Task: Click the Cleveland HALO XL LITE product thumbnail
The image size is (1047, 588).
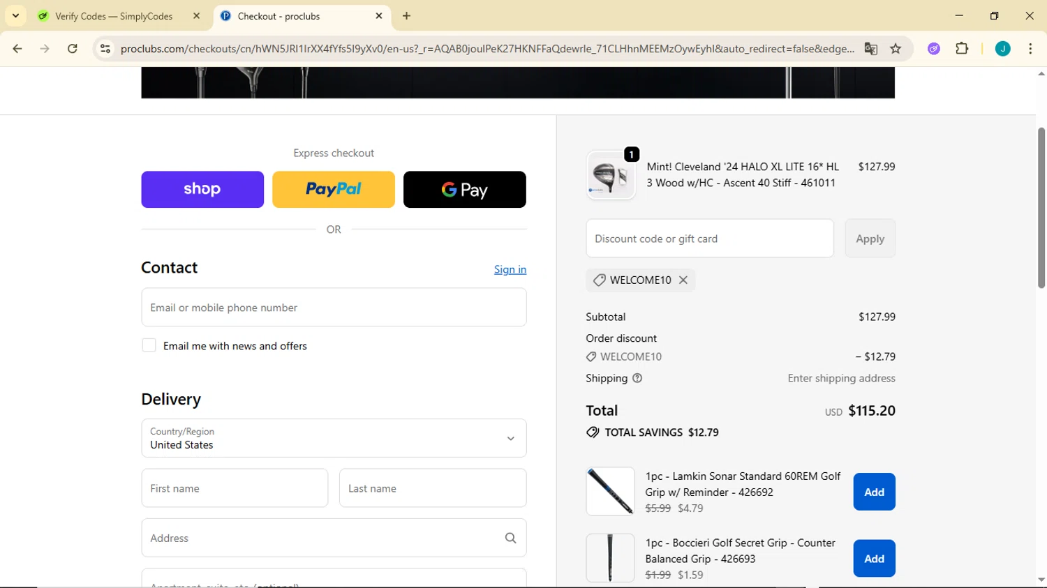Action: point(611,175)
